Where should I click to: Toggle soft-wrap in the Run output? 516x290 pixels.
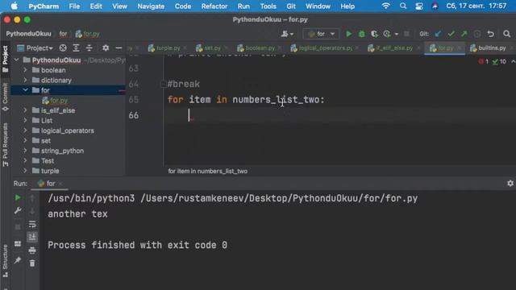[x=32, y=224]
